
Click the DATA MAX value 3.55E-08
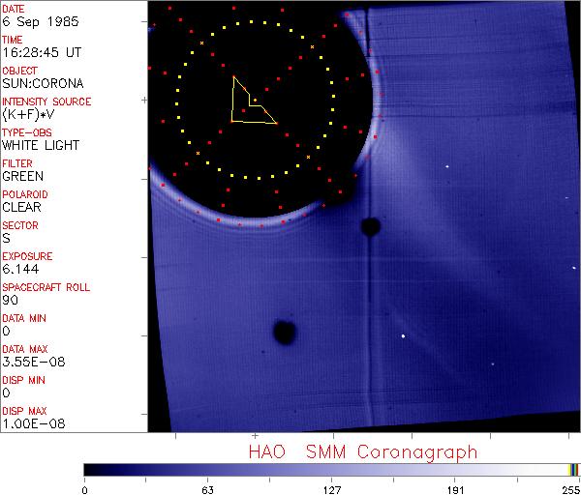pyautogui.click(x=29, y=362)
